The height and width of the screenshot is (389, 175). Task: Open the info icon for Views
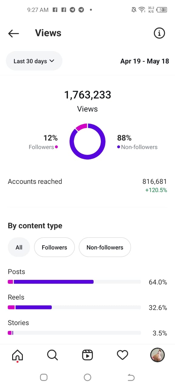160,33
